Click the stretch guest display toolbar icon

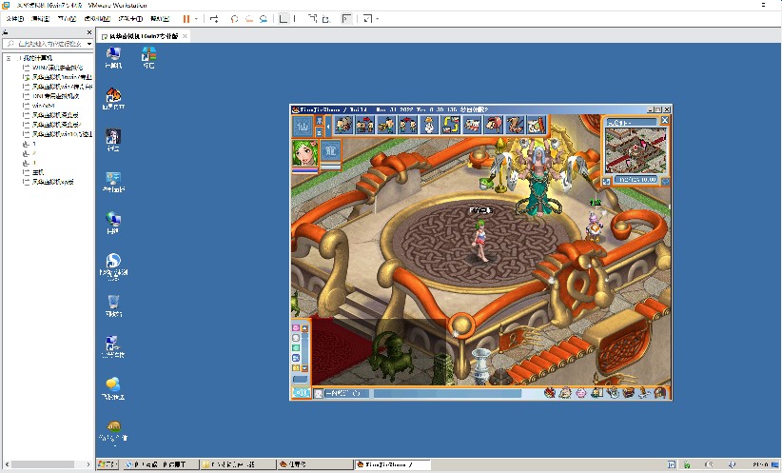click(x=367, y=19)
